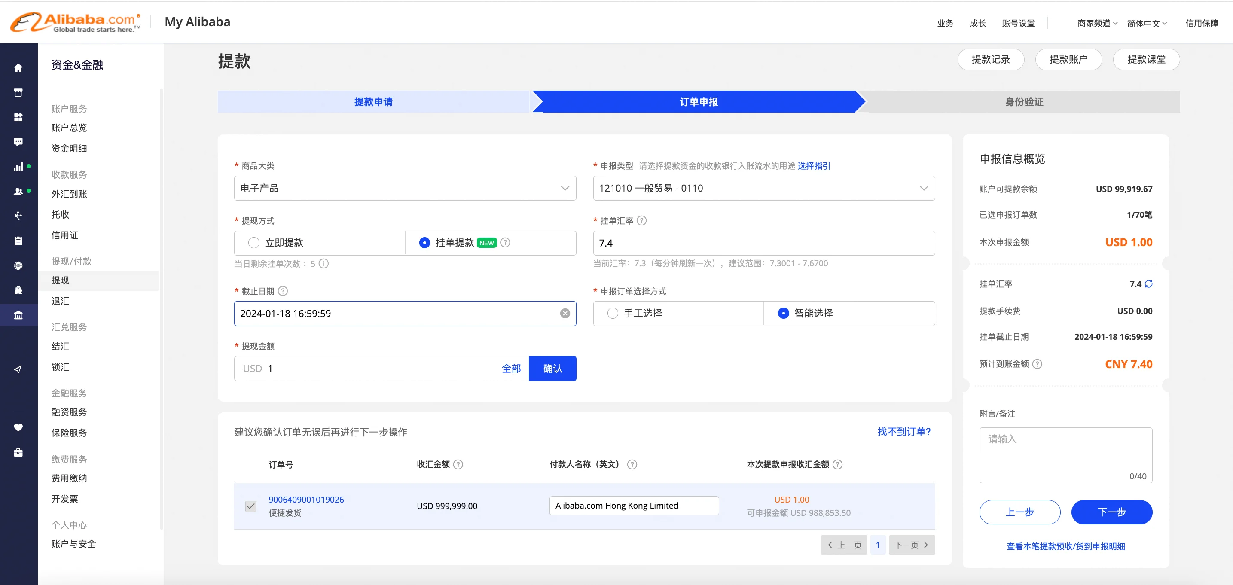Go to the 提款申请 step tab

(x=373, y=102)
